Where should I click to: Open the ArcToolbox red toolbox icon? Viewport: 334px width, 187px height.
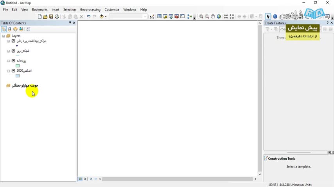[177, 16]
